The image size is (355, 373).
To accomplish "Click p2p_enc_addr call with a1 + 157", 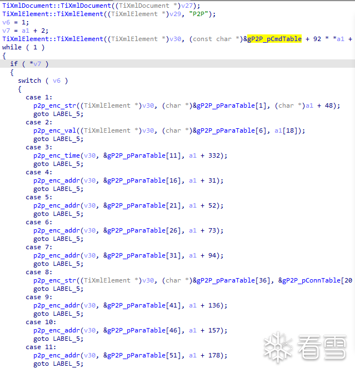I will (x=57, y=330).
